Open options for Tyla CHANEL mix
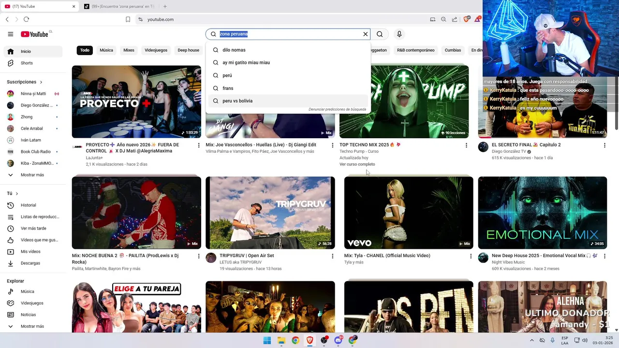The height and width of the screenshot is (348, 619). coord(471,256)
